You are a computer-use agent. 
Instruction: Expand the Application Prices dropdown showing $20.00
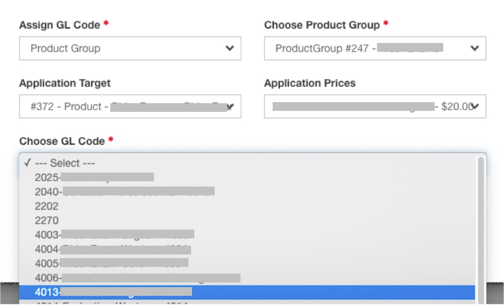375,106
